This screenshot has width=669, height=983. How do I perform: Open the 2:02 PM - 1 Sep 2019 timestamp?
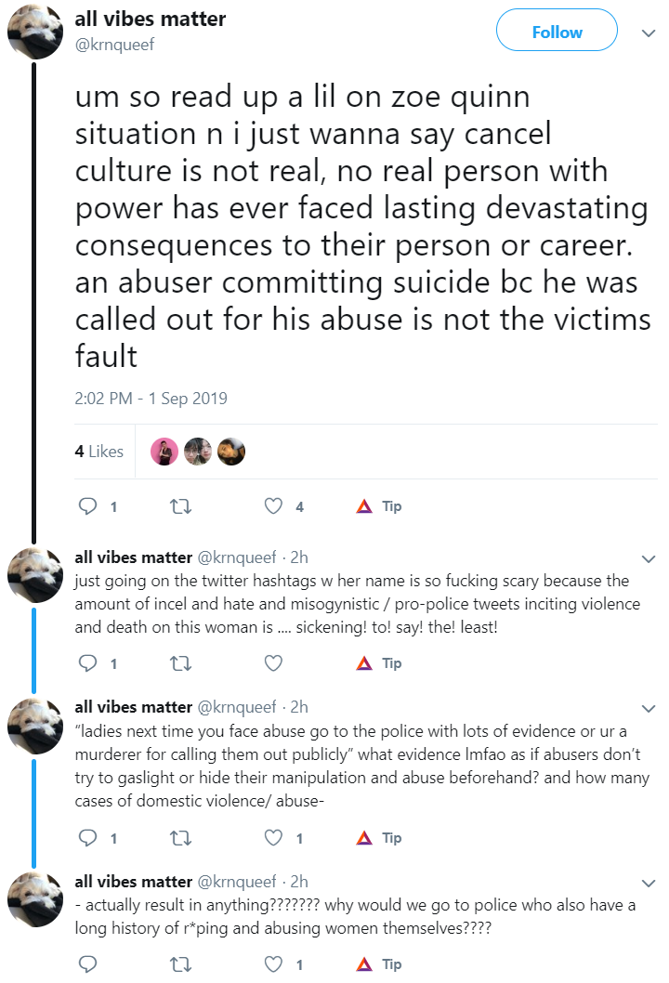pyautogui.click(x=151, y=399)
